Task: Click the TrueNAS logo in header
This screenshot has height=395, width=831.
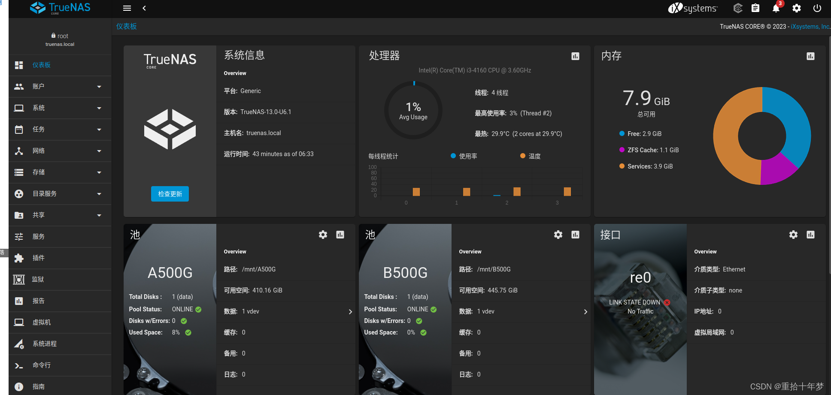Action: pos(60,8)
